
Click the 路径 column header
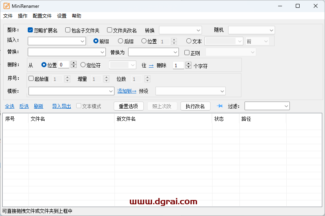pyautogui.click(x=263, y=119)
